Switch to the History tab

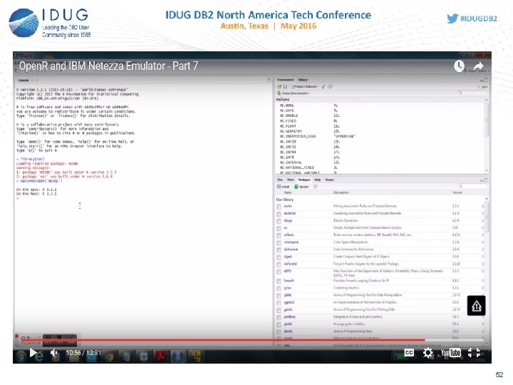coord(303,80)
